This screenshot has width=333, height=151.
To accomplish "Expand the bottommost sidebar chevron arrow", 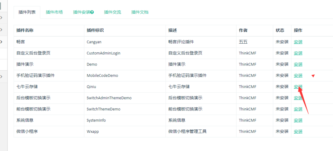I will (1, 77).
